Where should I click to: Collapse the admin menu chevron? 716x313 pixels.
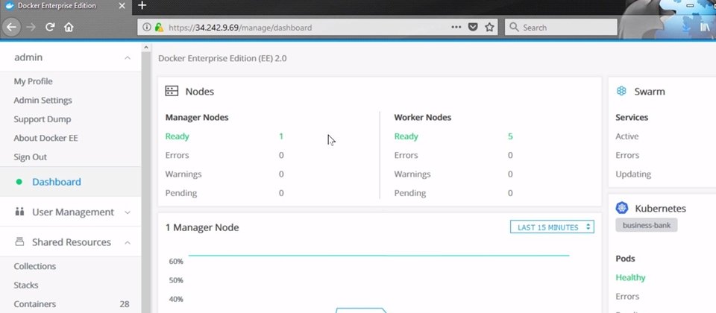(128, 57)
